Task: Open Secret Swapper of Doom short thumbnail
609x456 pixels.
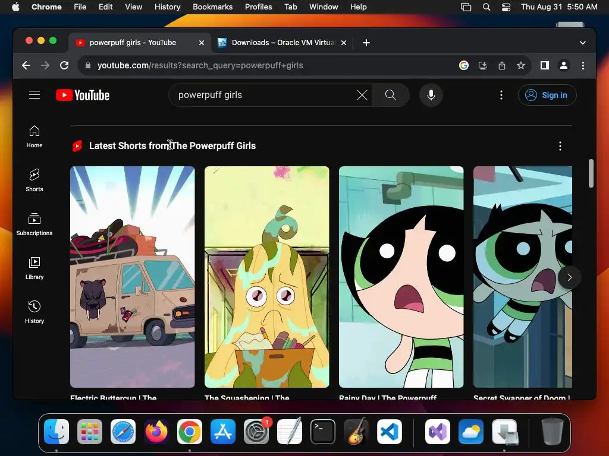Action: point(523,277)
